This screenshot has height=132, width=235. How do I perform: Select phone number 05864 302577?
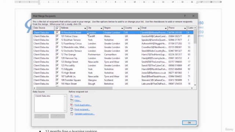coord(175,36)
